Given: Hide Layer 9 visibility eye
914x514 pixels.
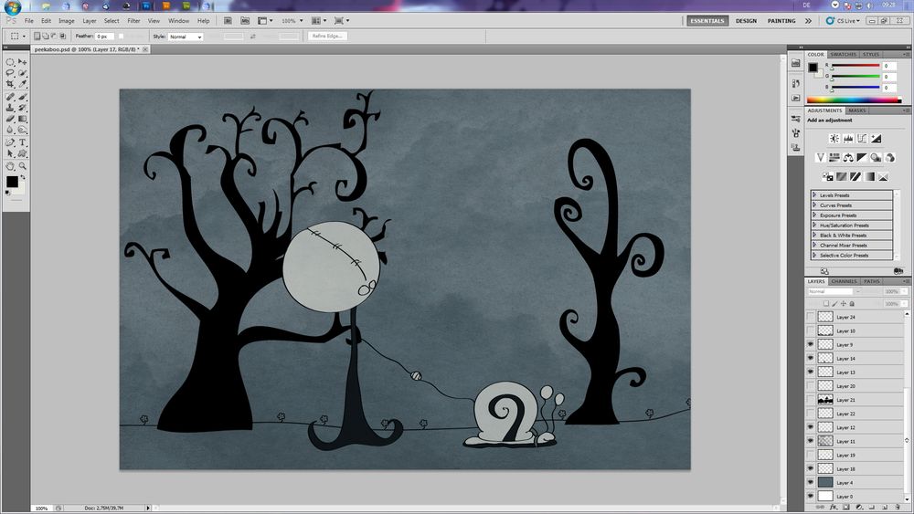Looking at the screenshot, I should [810, 344].
